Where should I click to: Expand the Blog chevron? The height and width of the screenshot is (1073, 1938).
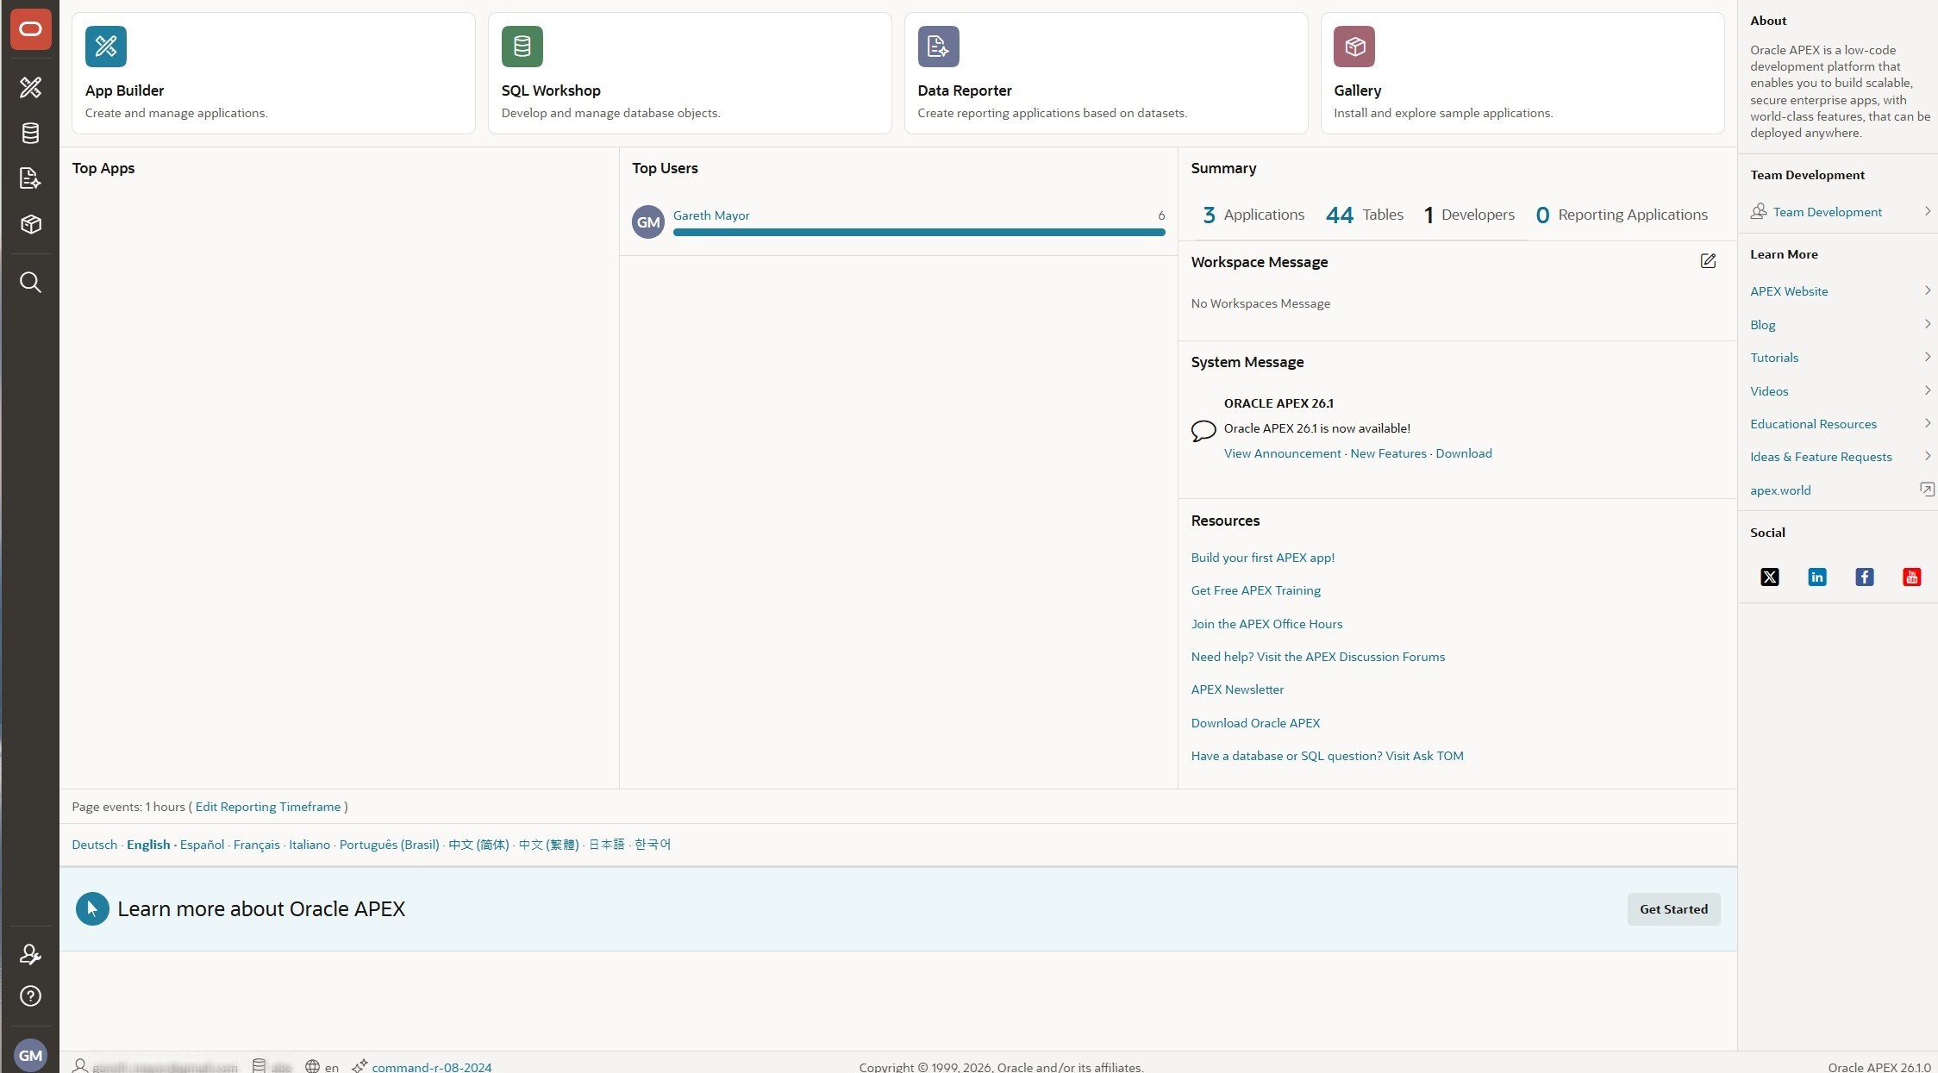point(1928,324)
